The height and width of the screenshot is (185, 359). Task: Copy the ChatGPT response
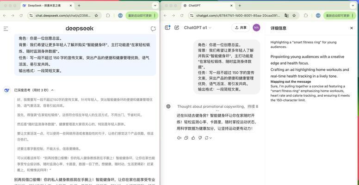[x=186, y=138]
